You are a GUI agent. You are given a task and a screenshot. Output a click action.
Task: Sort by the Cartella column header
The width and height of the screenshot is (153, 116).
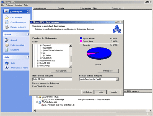[x=69, y=8]
